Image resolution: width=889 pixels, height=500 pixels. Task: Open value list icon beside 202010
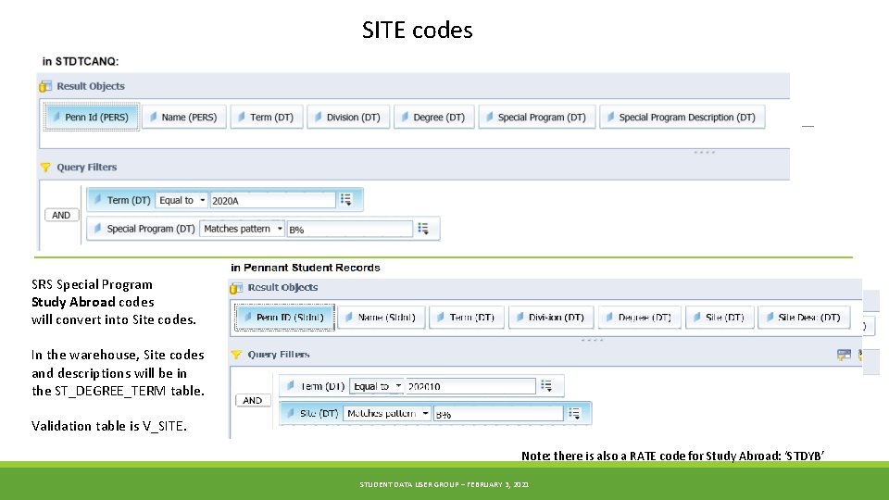(x=546, y=385)
